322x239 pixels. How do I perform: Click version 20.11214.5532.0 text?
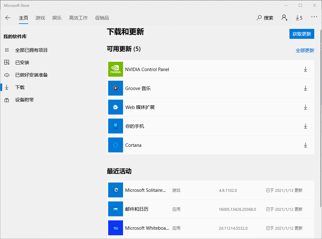tap(233, 228)
